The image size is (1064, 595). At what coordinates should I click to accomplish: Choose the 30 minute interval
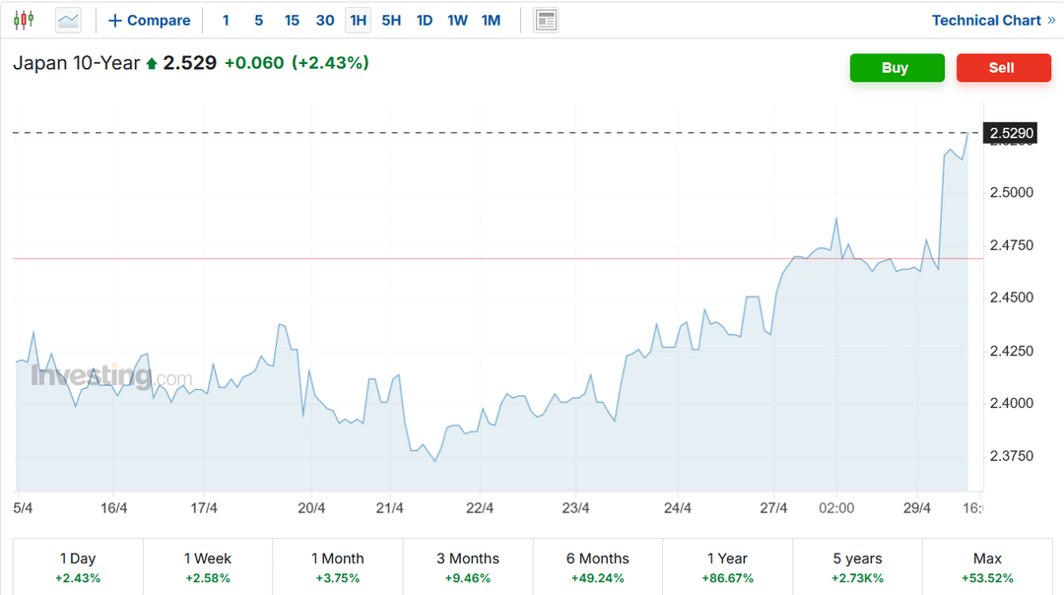point(324,20)
